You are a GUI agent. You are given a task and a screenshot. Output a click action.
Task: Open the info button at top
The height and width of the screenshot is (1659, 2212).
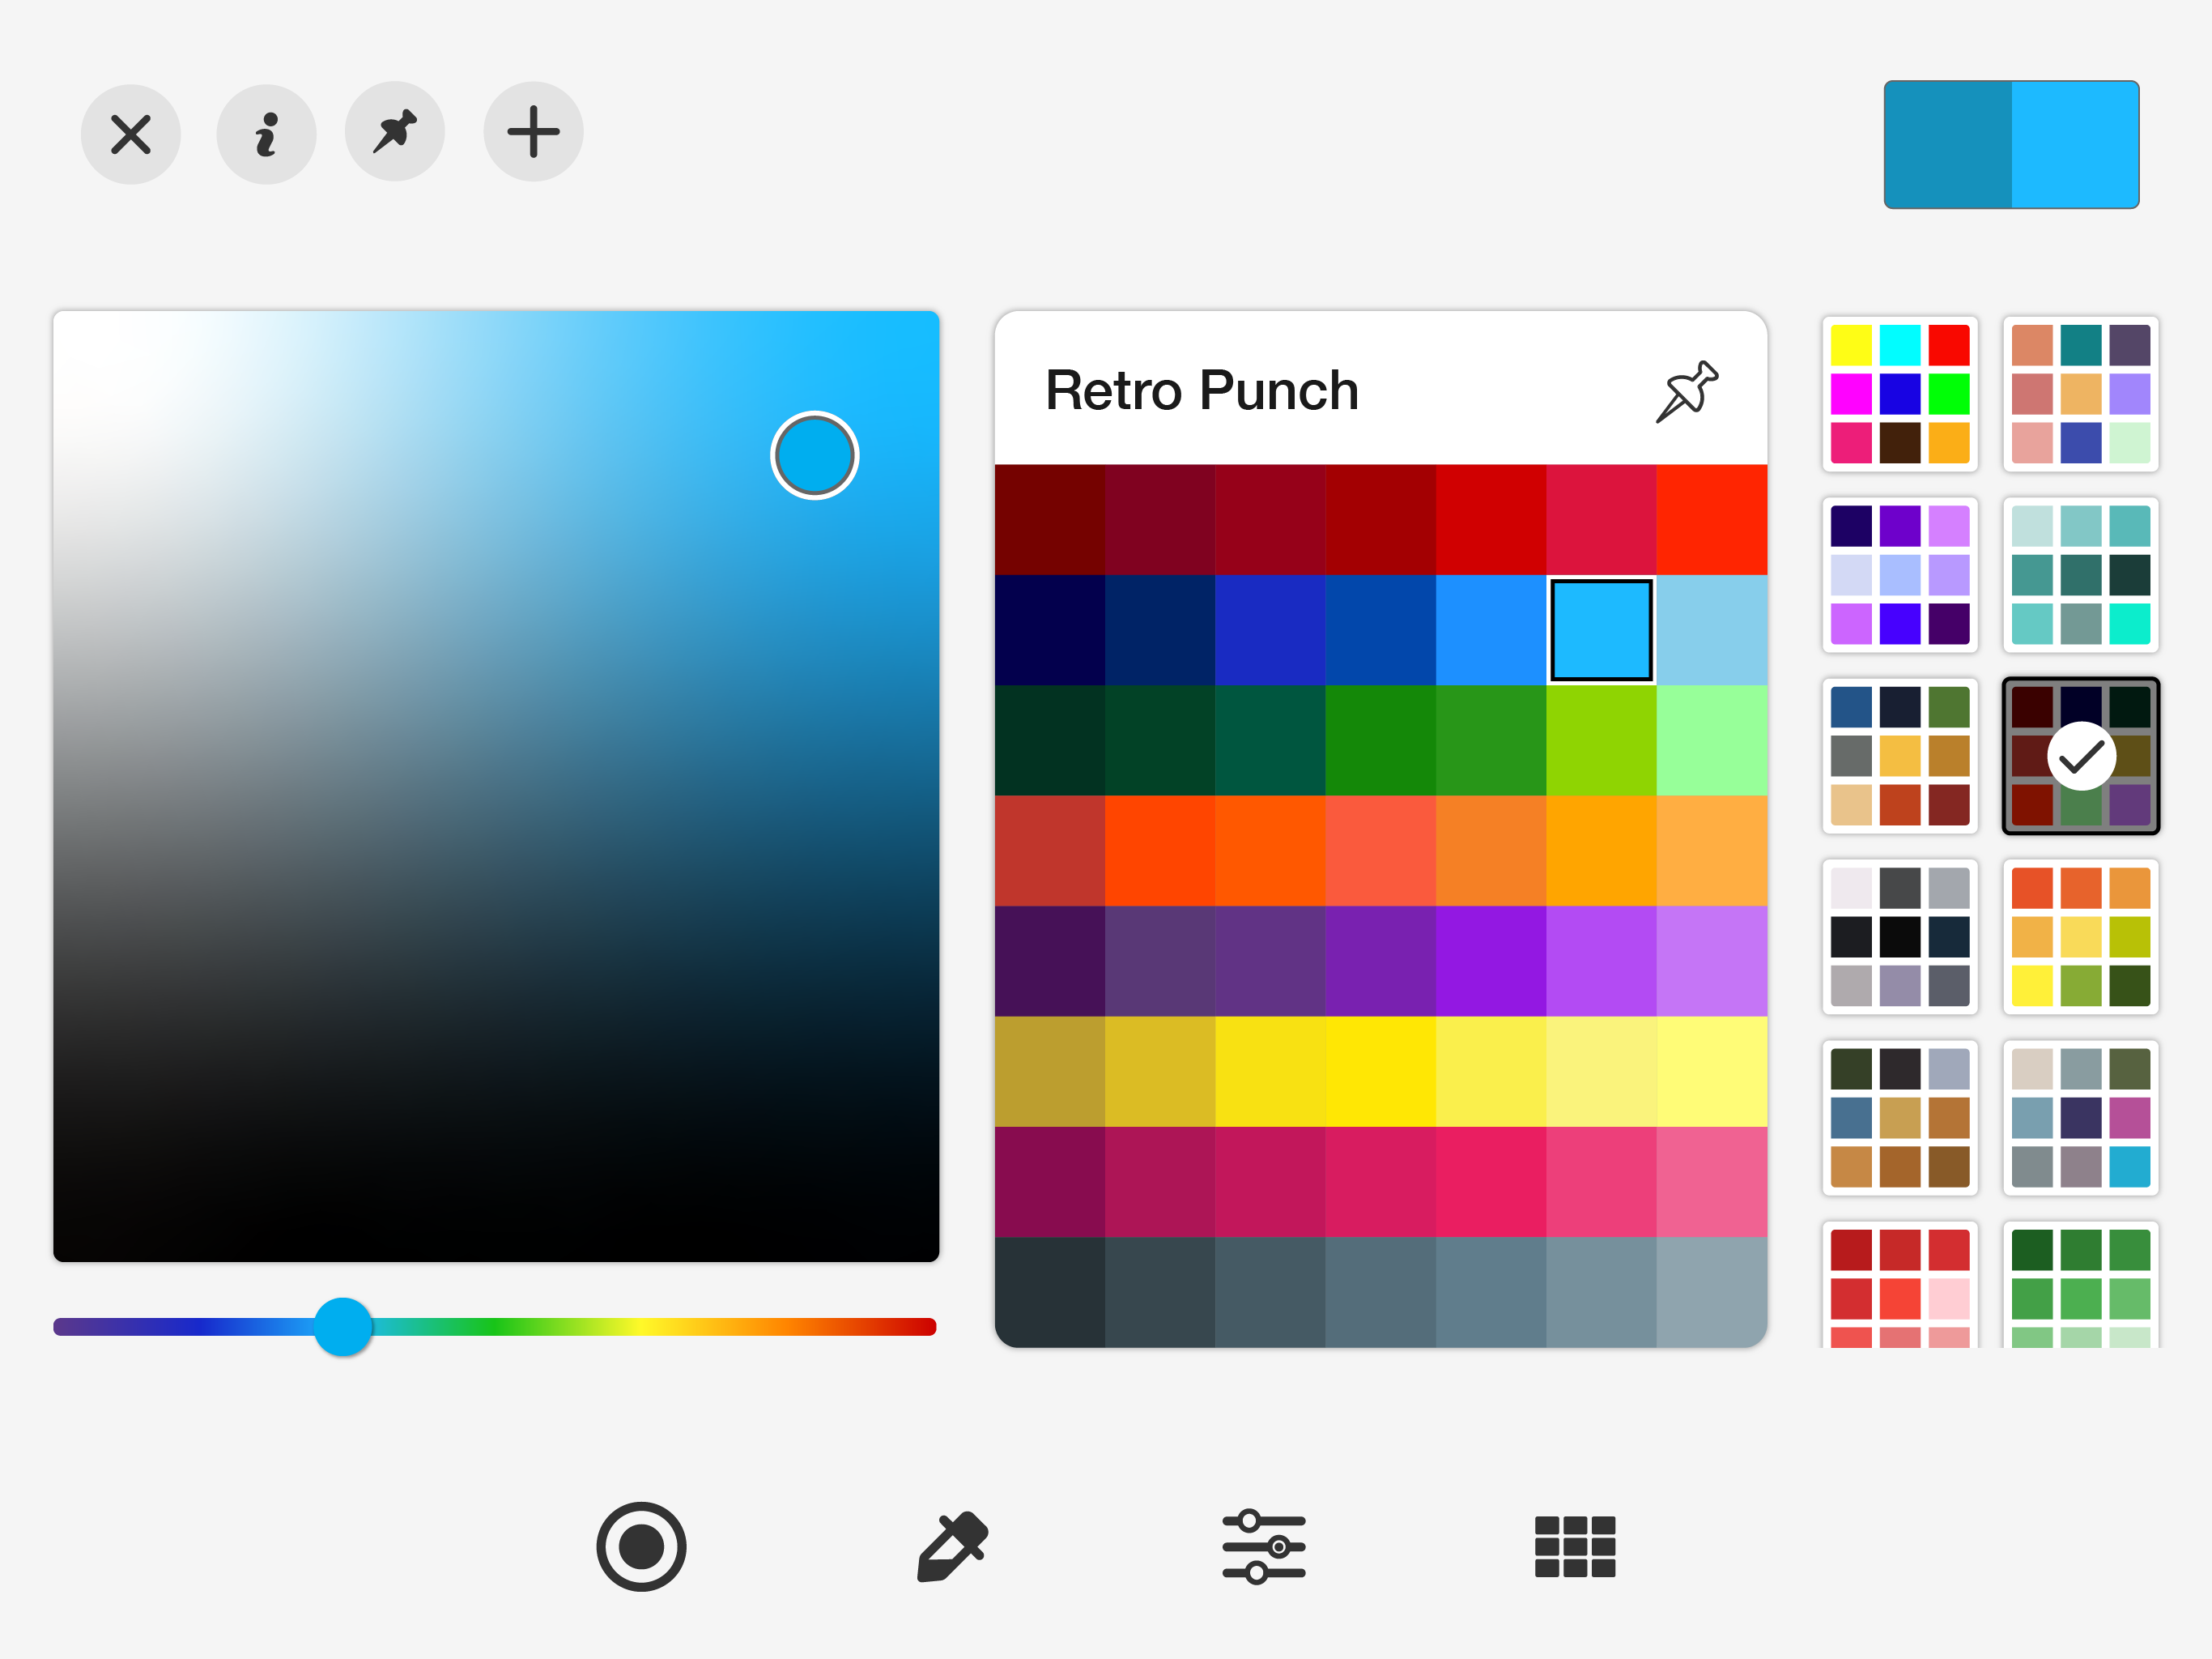tap(266, 134)
